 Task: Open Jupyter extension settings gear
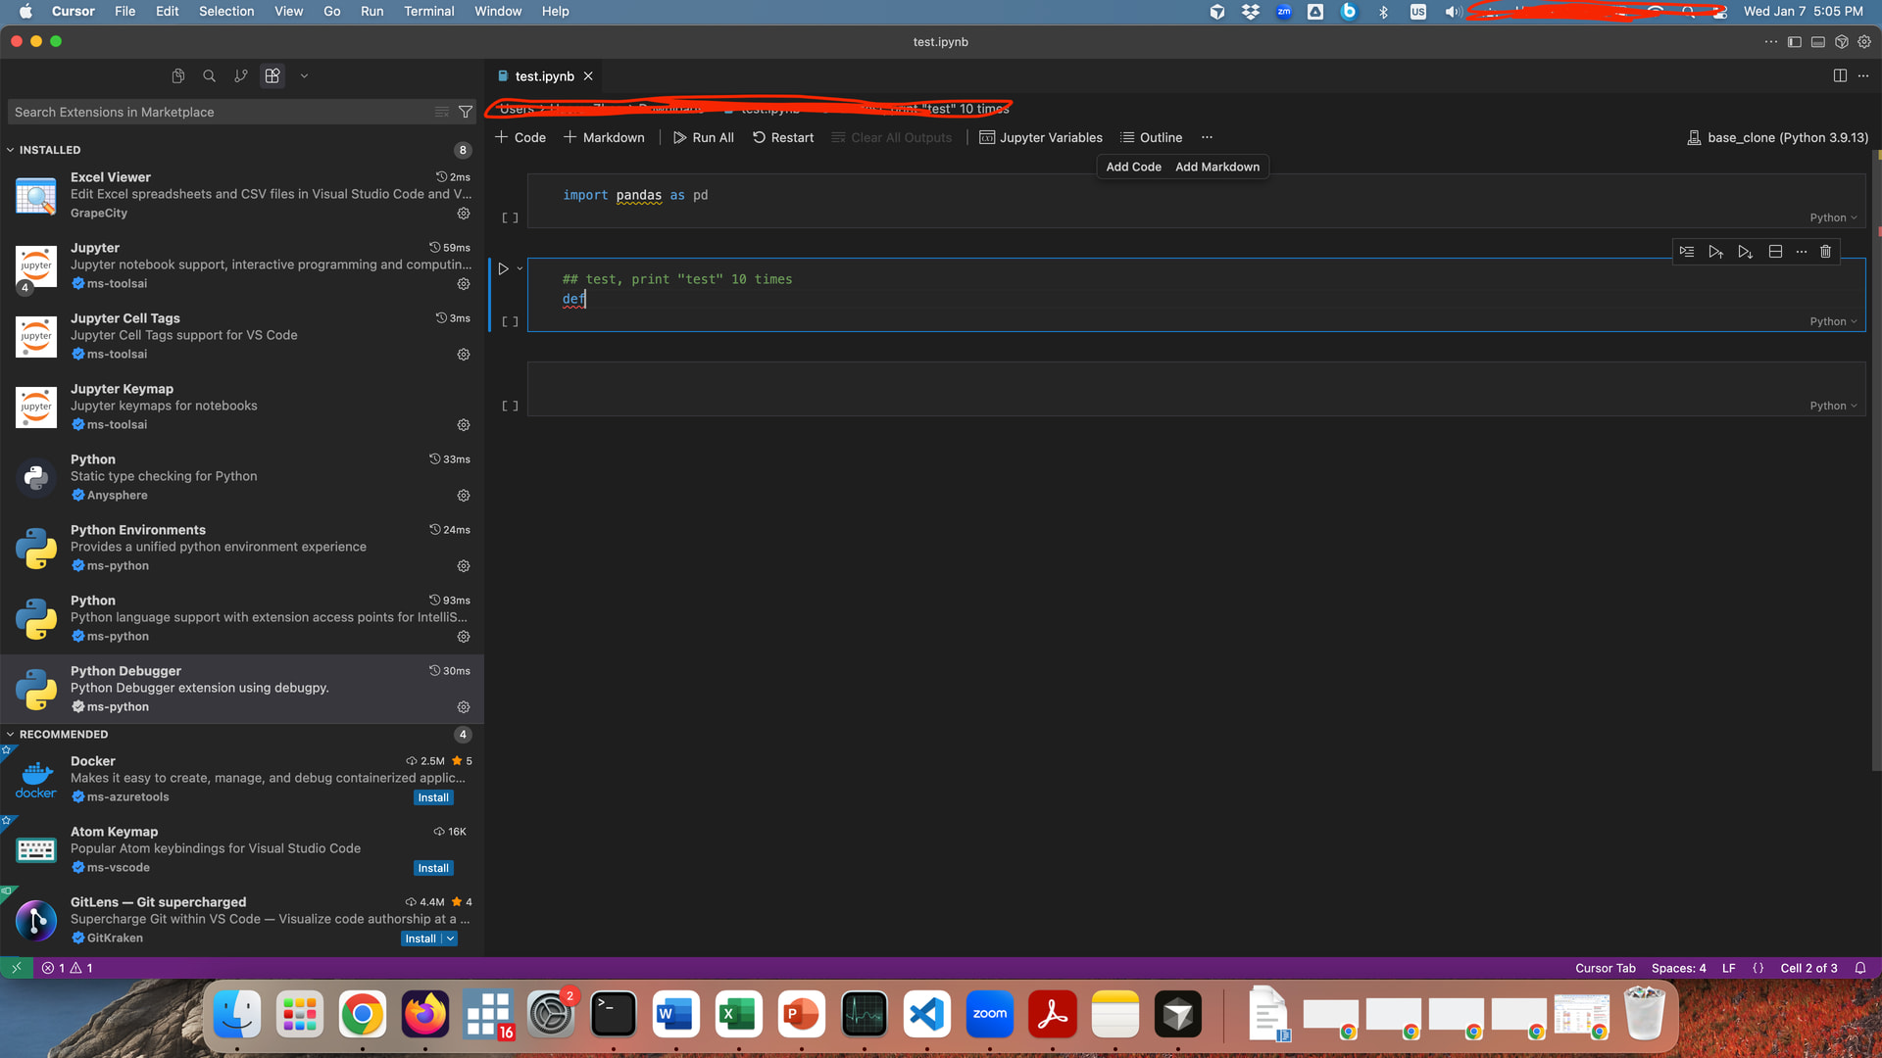coord(464,284)
